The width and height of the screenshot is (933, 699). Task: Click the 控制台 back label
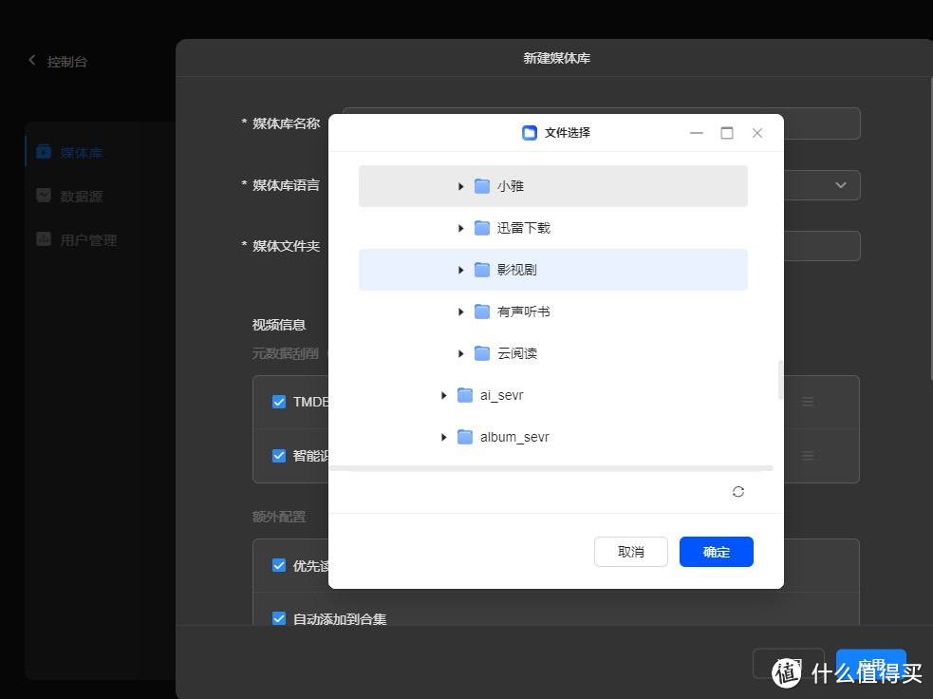67,62
